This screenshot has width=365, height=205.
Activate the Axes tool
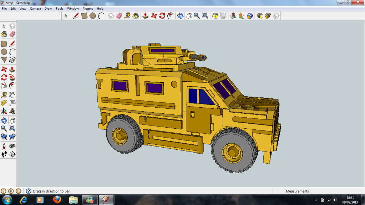pos(4,111)
